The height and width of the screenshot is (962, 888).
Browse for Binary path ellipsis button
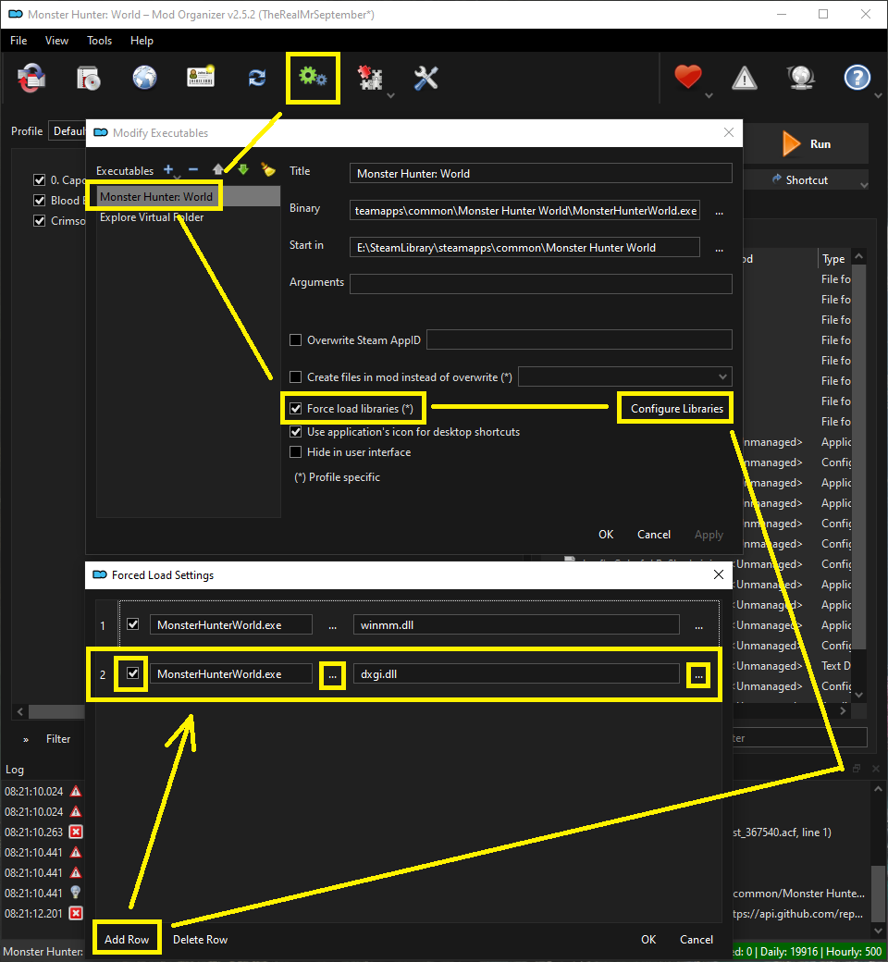pos(720,211)
